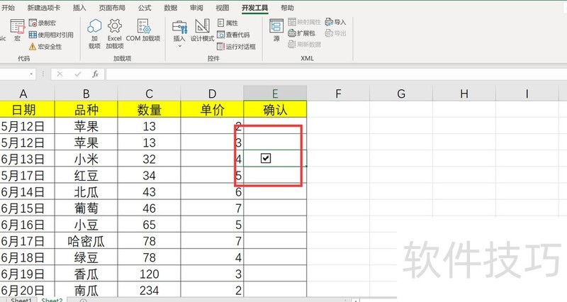567x302 pixels.
Task: Select column H header
Action: [464, 94]
